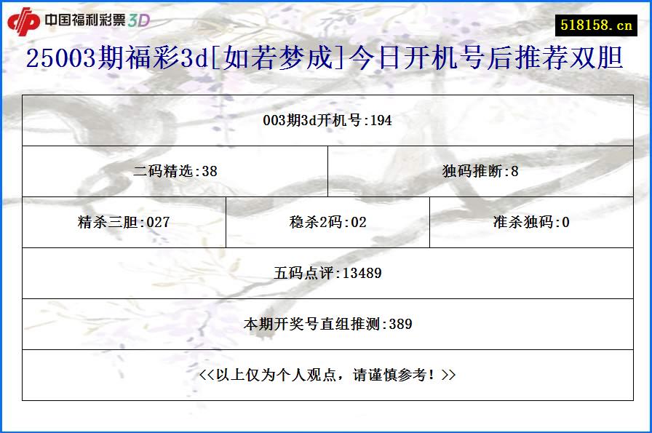
Task: Click the 中国福利彩票 brand name graphic
Action: point(87,19)
